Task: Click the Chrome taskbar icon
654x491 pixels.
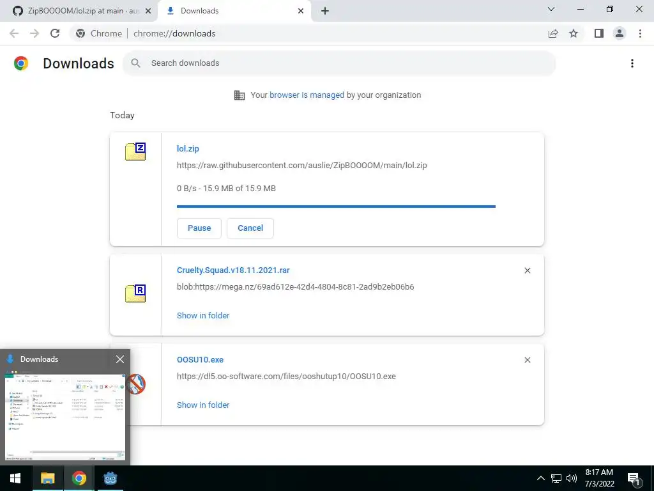Action: click(79, 478)
